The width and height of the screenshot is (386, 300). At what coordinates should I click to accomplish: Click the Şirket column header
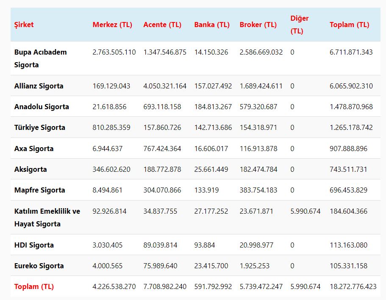pyautogui.click(x=24, y=25)
